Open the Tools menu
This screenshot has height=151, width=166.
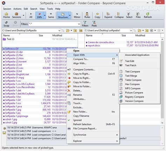coord(50,9)
